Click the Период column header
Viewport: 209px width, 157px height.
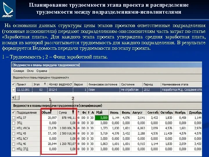152,84
